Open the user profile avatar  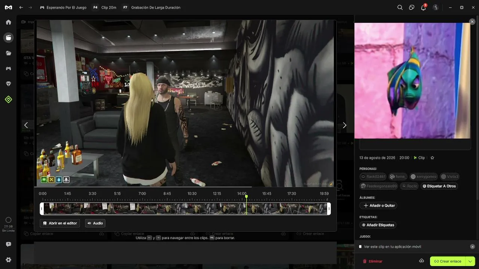coord(435,7)
